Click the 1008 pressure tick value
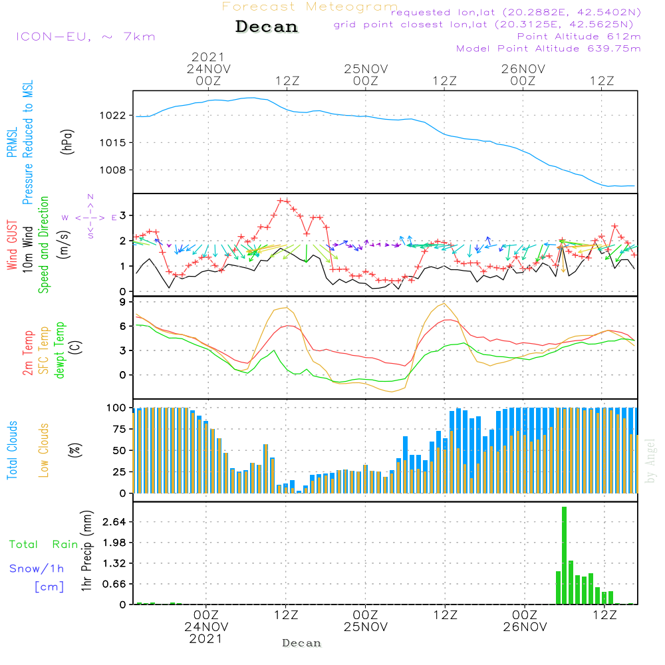This screenshot has width=665, height=665. click(x=113, y=170)
